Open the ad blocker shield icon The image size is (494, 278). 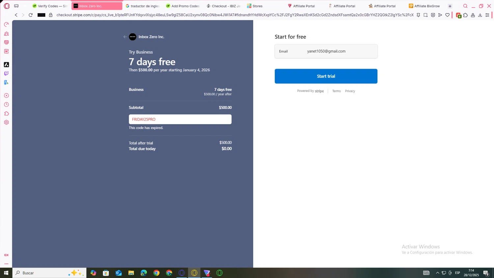[x=433, y=15]
